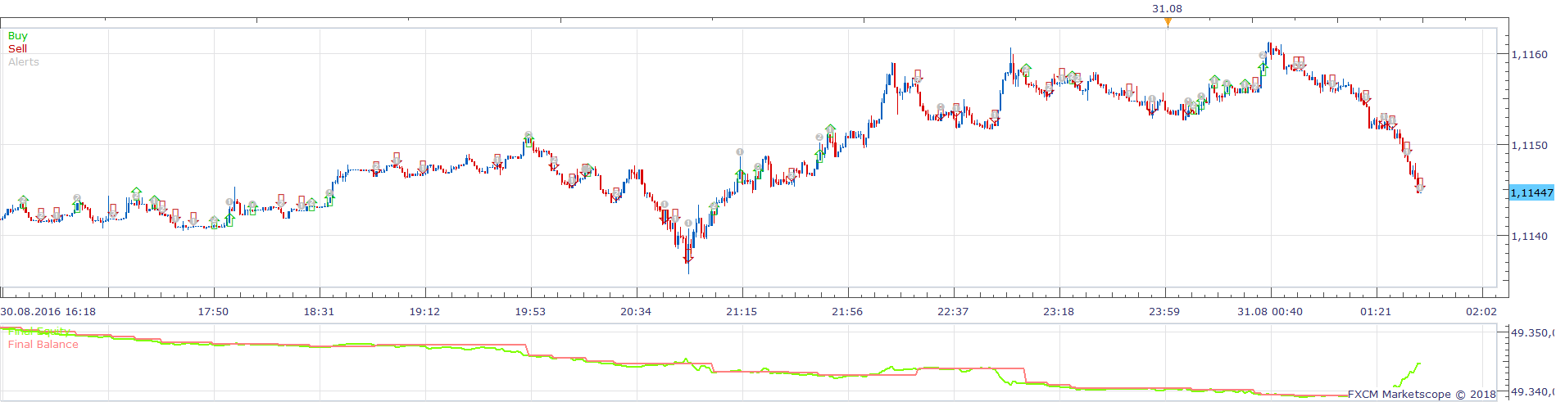Click the sell marker at the final candle
The width and height of the screenshot is (1556, 402).
point(1419,185)
